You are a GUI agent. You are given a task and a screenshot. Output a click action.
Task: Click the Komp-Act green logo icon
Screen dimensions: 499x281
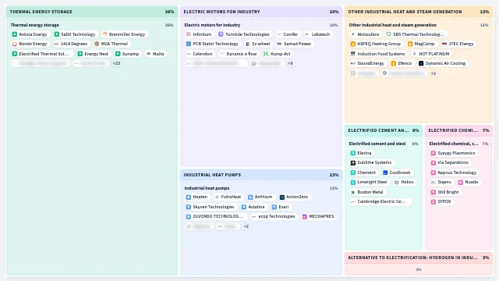266,54
